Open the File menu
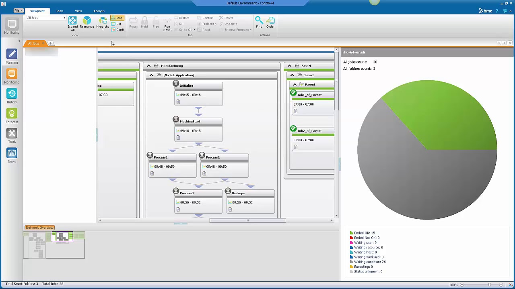Screen dimensions: 515x289 tap(19, 11)
